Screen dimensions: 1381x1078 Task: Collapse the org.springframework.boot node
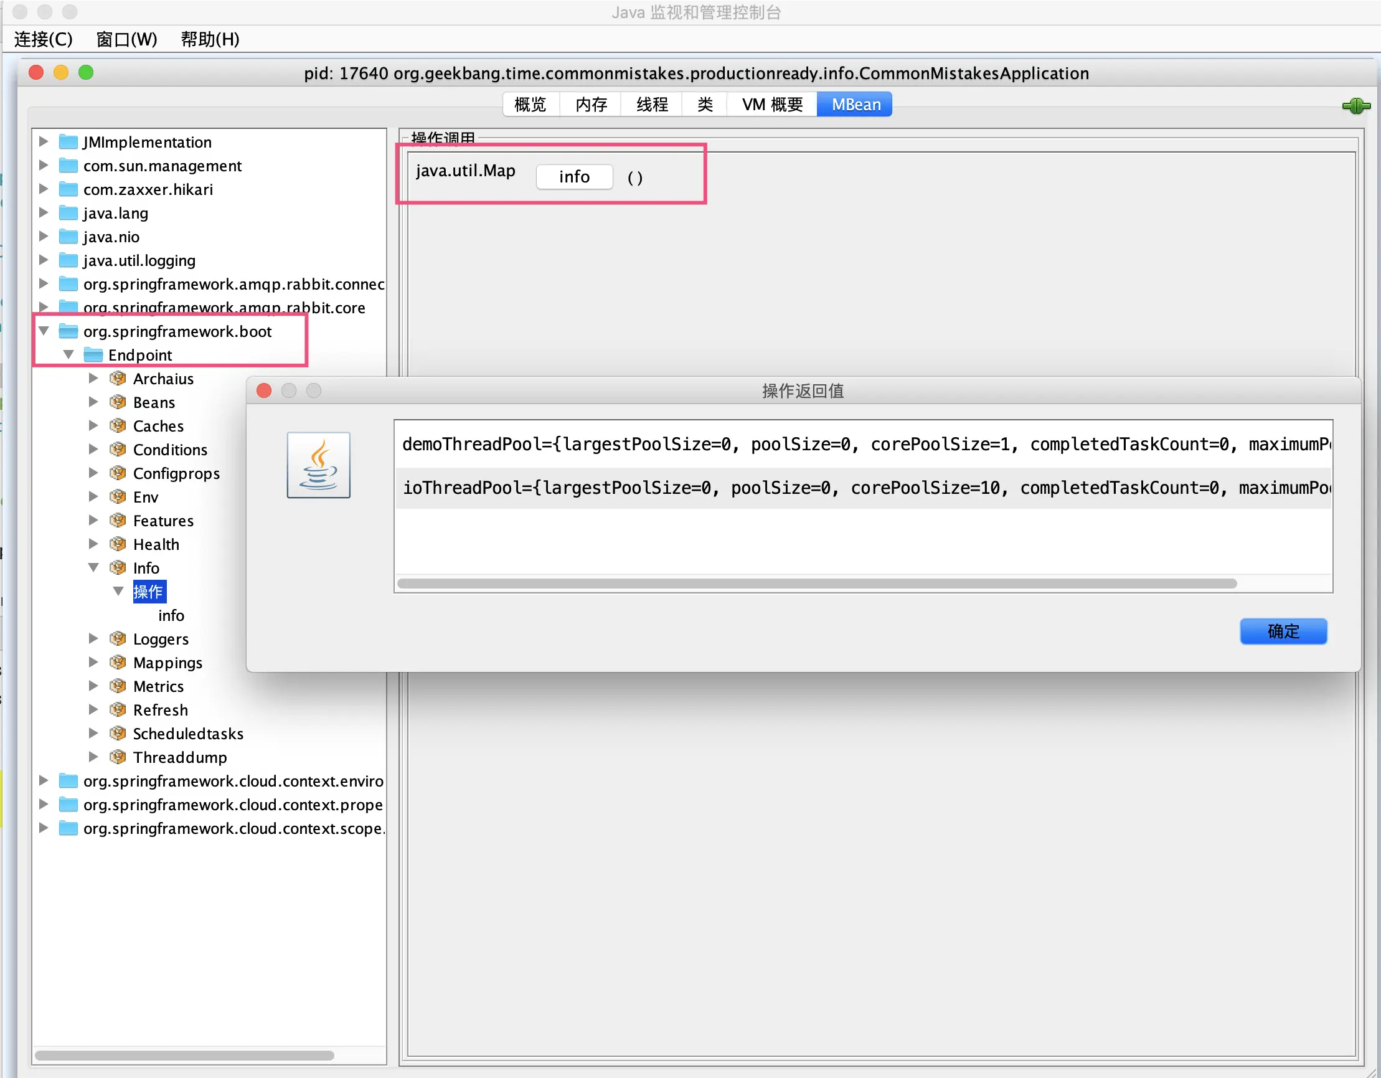click(43, 331)
